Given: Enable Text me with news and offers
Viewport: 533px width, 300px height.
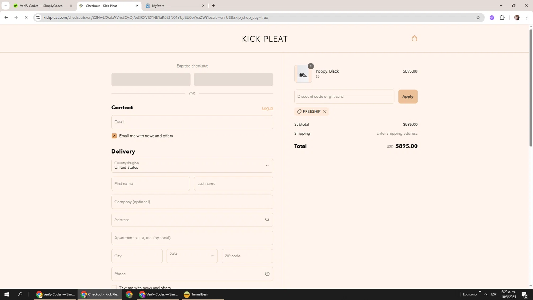Looking at the screenshot, I should pos(114,287).
